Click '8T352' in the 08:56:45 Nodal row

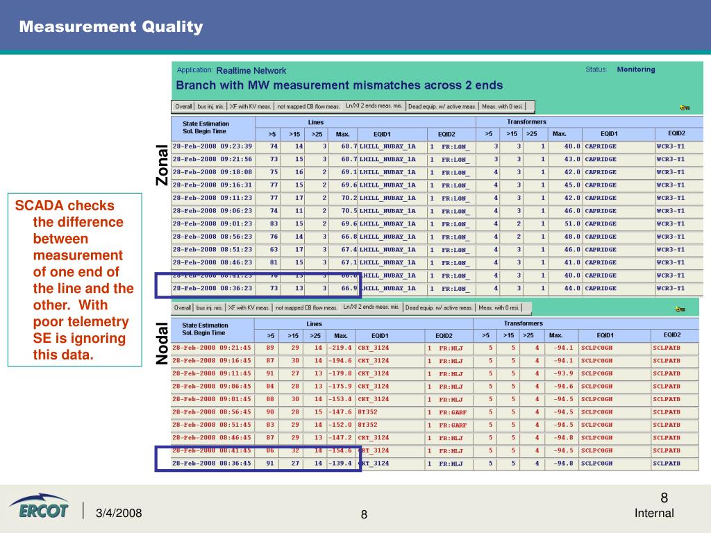coord(367,412)
